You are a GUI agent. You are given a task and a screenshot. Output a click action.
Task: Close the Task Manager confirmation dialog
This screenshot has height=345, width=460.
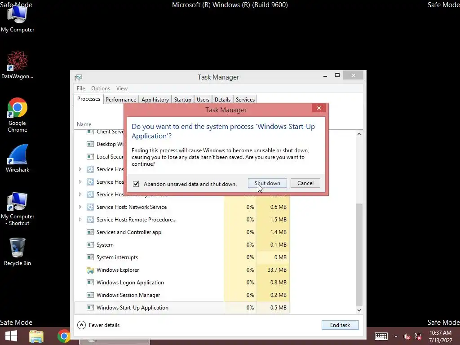(319, 108)
